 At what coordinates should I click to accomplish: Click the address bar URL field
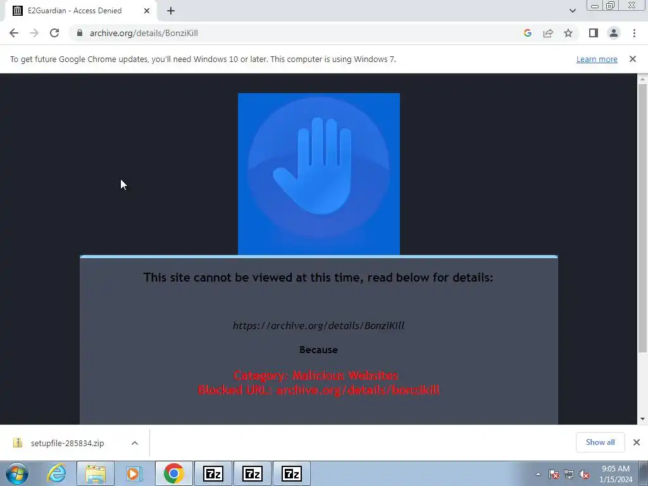coord(297,33)
